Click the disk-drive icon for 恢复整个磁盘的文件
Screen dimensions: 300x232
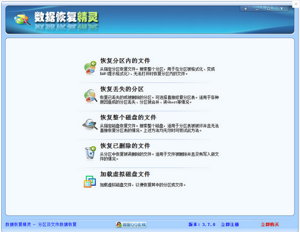(90, 124)
